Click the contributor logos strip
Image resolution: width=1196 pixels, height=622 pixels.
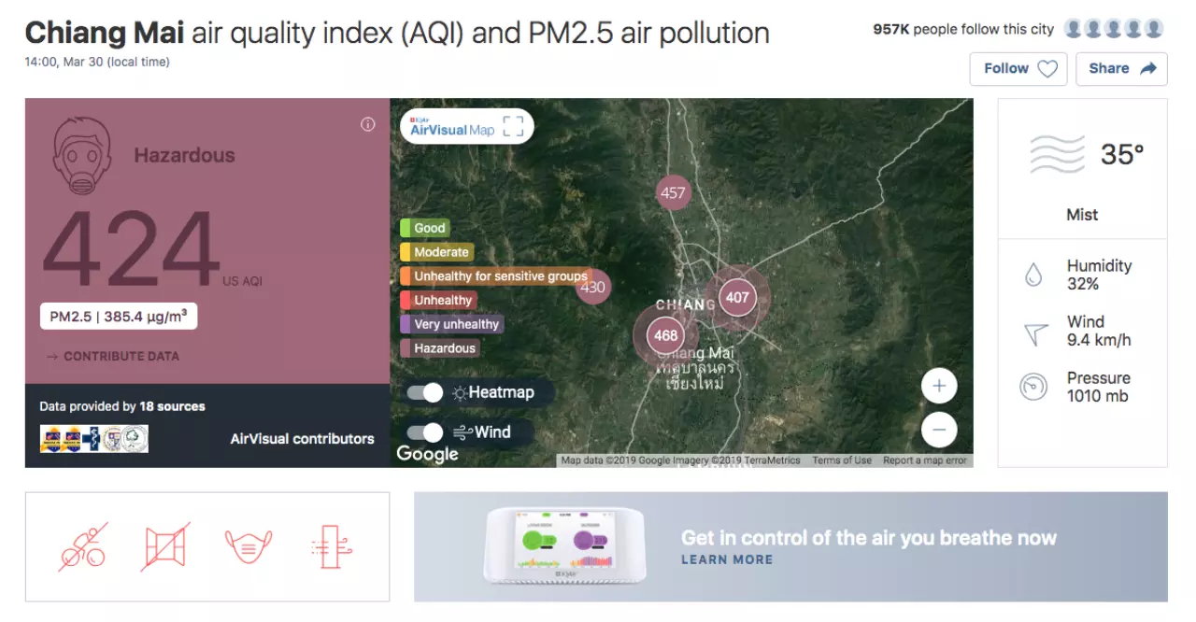tap(93, 439)
